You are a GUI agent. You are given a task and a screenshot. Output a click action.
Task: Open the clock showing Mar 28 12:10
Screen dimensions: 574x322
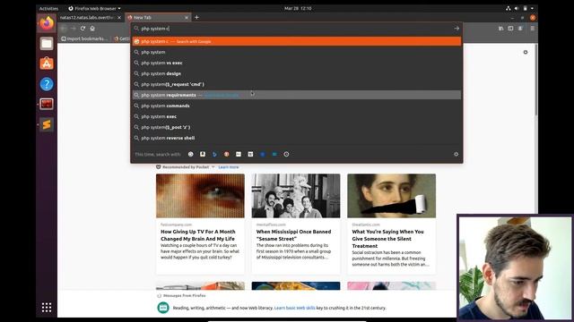tap(298, 8)
